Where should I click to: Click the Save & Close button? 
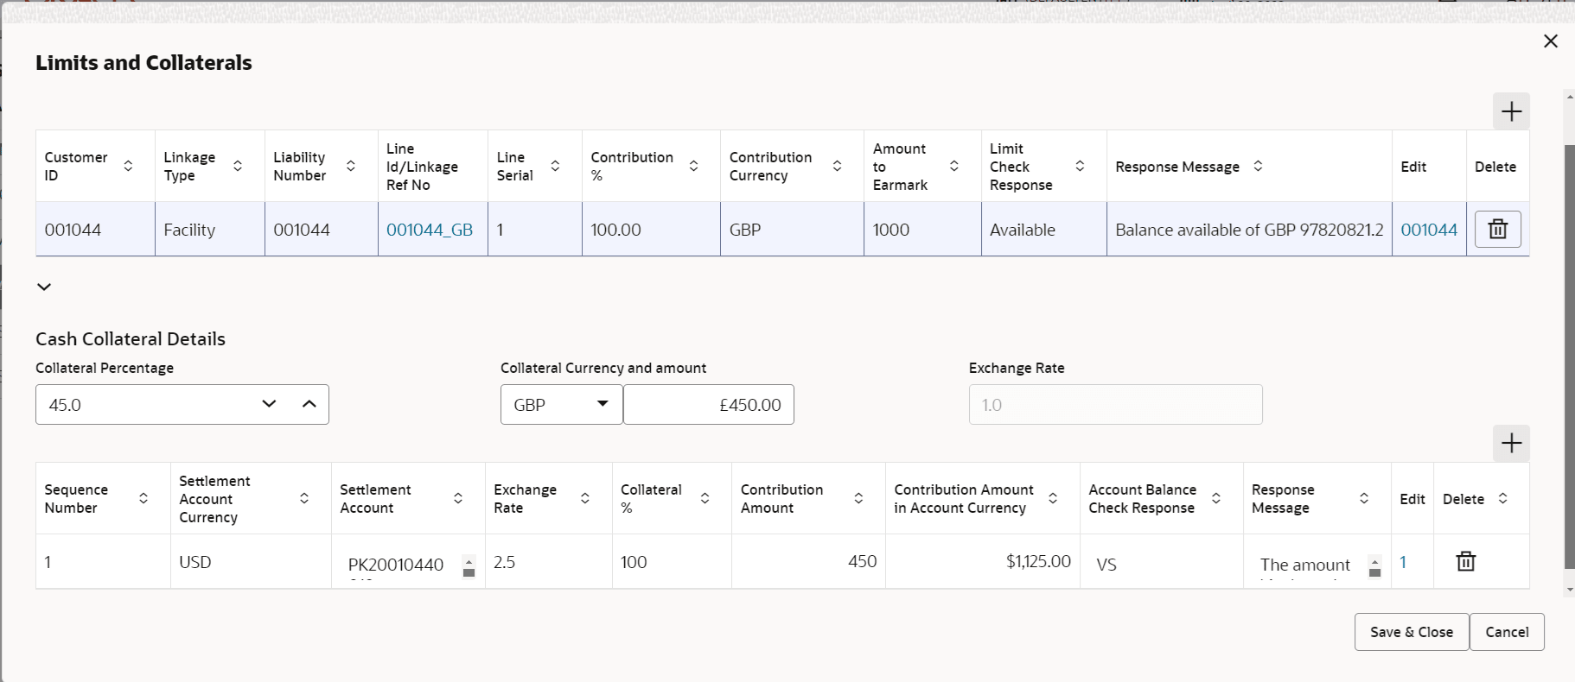[1411, 632]
